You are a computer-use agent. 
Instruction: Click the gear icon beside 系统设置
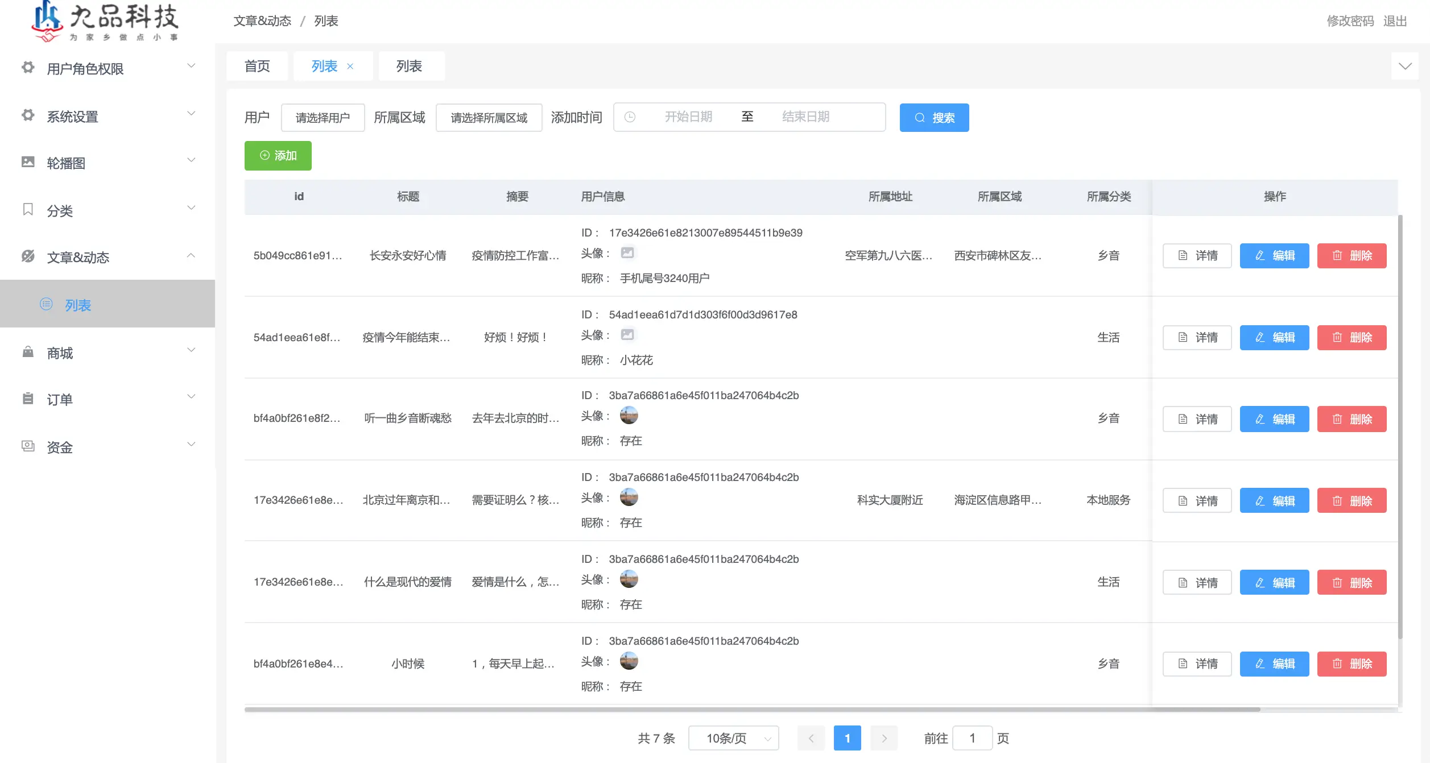click(x=28, y=115)
